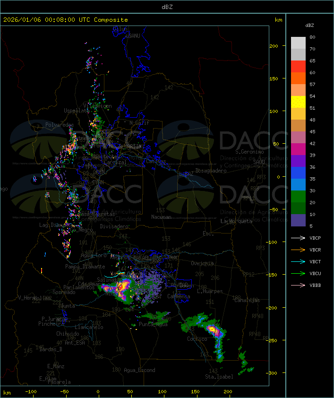Click the pink VBBB arrow icon

click(298, 285)
